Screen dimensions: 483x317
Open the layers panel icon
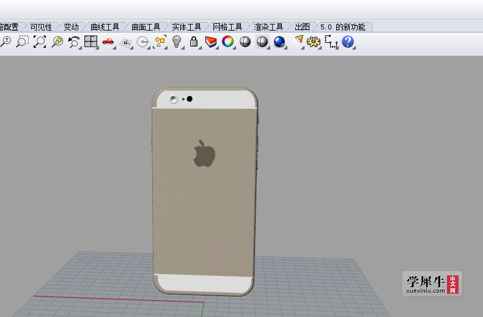pos(211,42)
